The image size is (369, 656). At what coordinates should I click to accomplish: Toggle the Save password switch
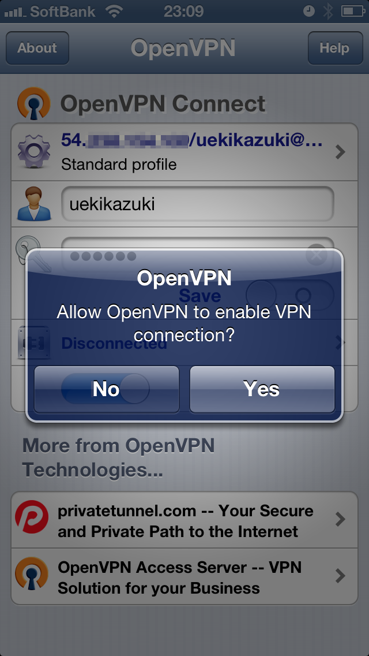[x=290, y=295]
